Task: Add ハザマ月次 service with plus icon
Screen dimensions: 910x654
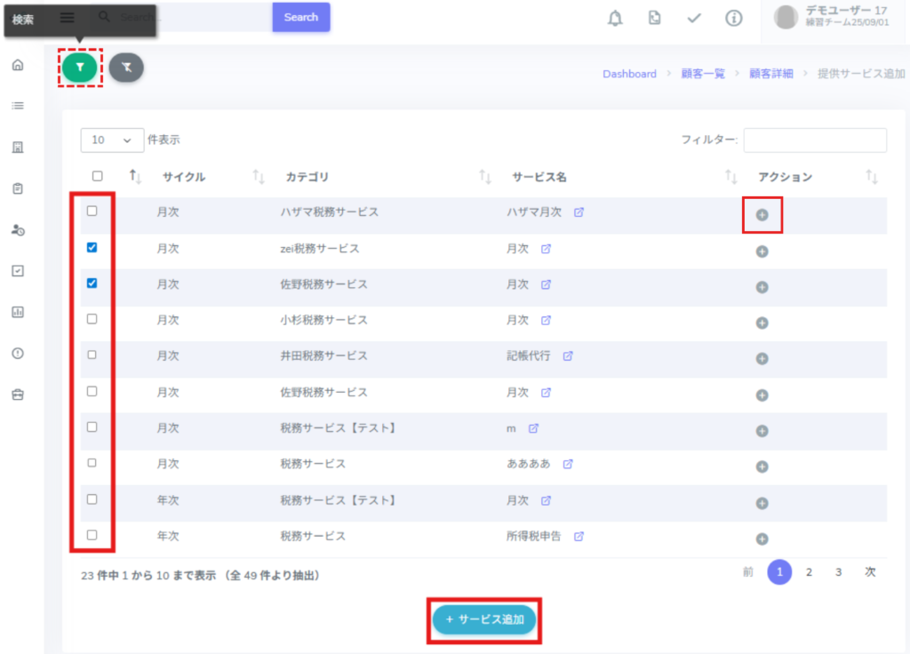Action: 762,215
